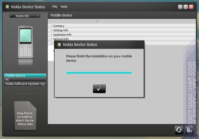This screenshot has width=199, height=139.
Task: Open the File menu
Action: tap(55, 7)
